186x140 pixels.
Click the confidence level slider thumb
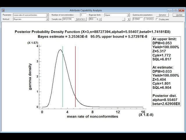(x=124, y=19)
